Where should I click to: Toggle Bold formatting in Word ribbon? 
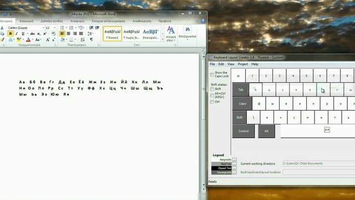click(11, 34)
